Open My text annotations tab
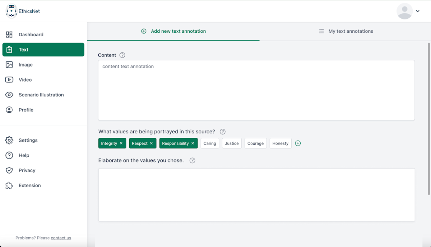The image size is (431, 247). pyautogui.click(x=346, y=31)
